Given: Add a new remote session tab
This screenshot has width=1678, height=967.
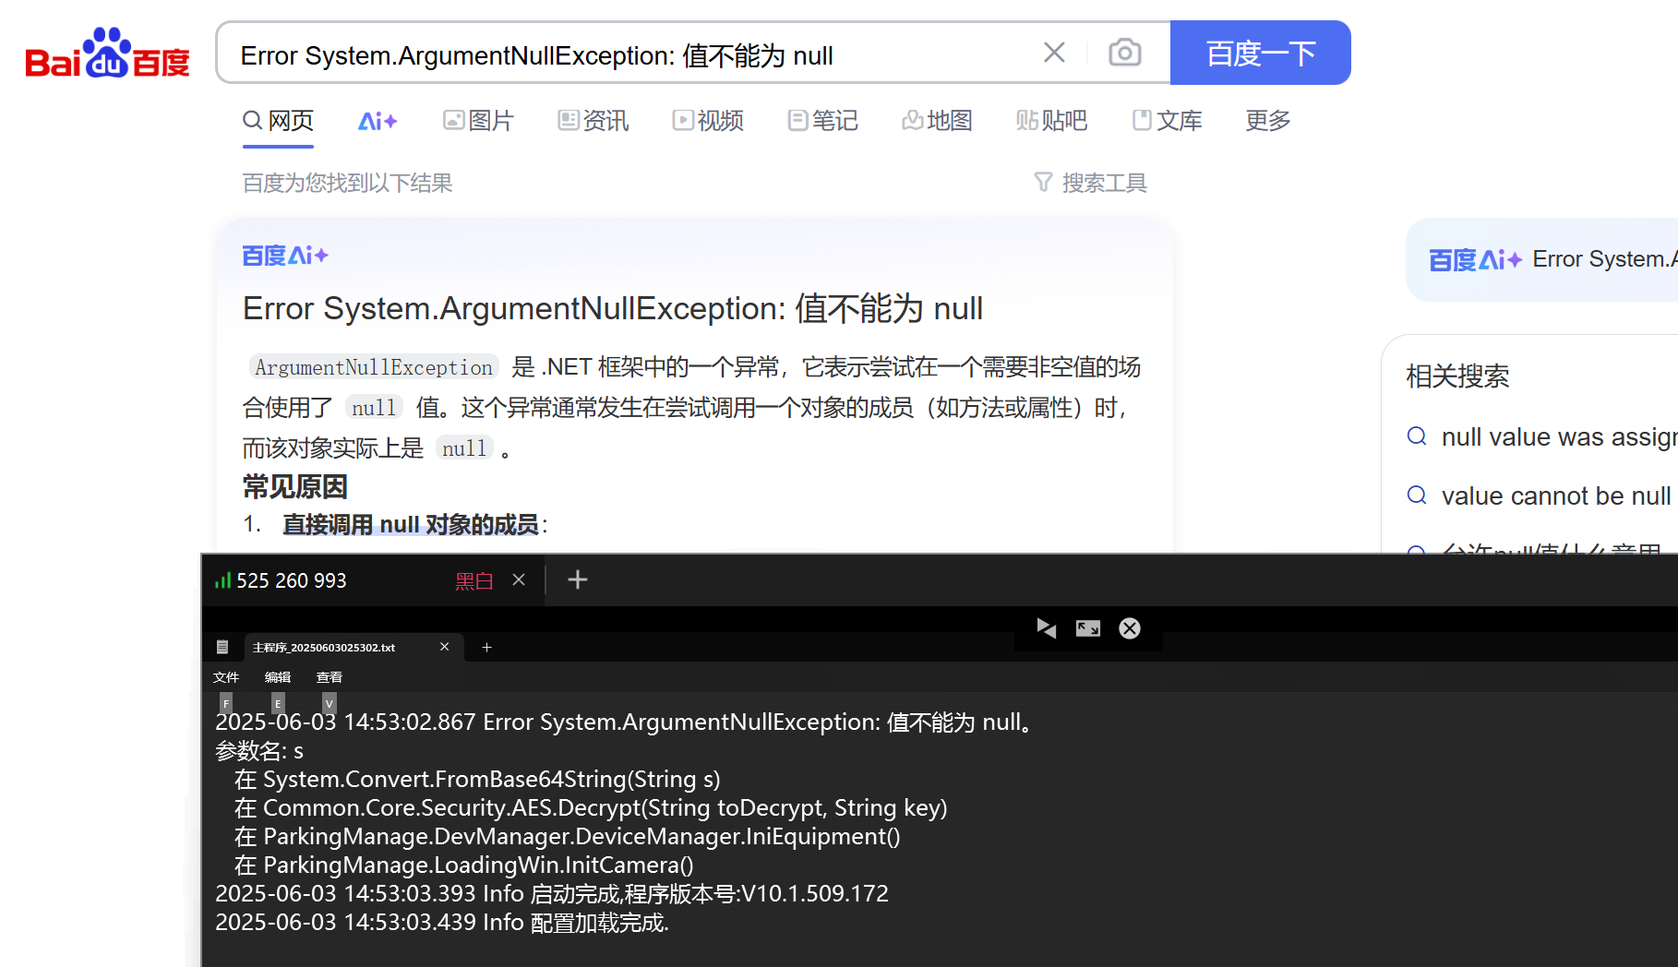Looking at the screenshot, I should 578,579.
